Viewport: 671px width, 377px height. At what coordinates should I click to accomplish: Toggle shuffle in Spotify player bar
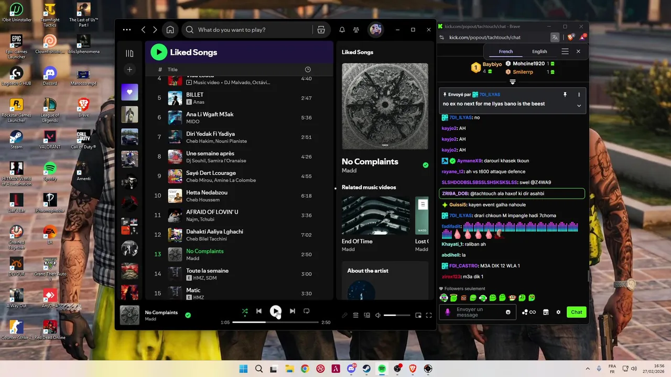(x=245, y=311)
